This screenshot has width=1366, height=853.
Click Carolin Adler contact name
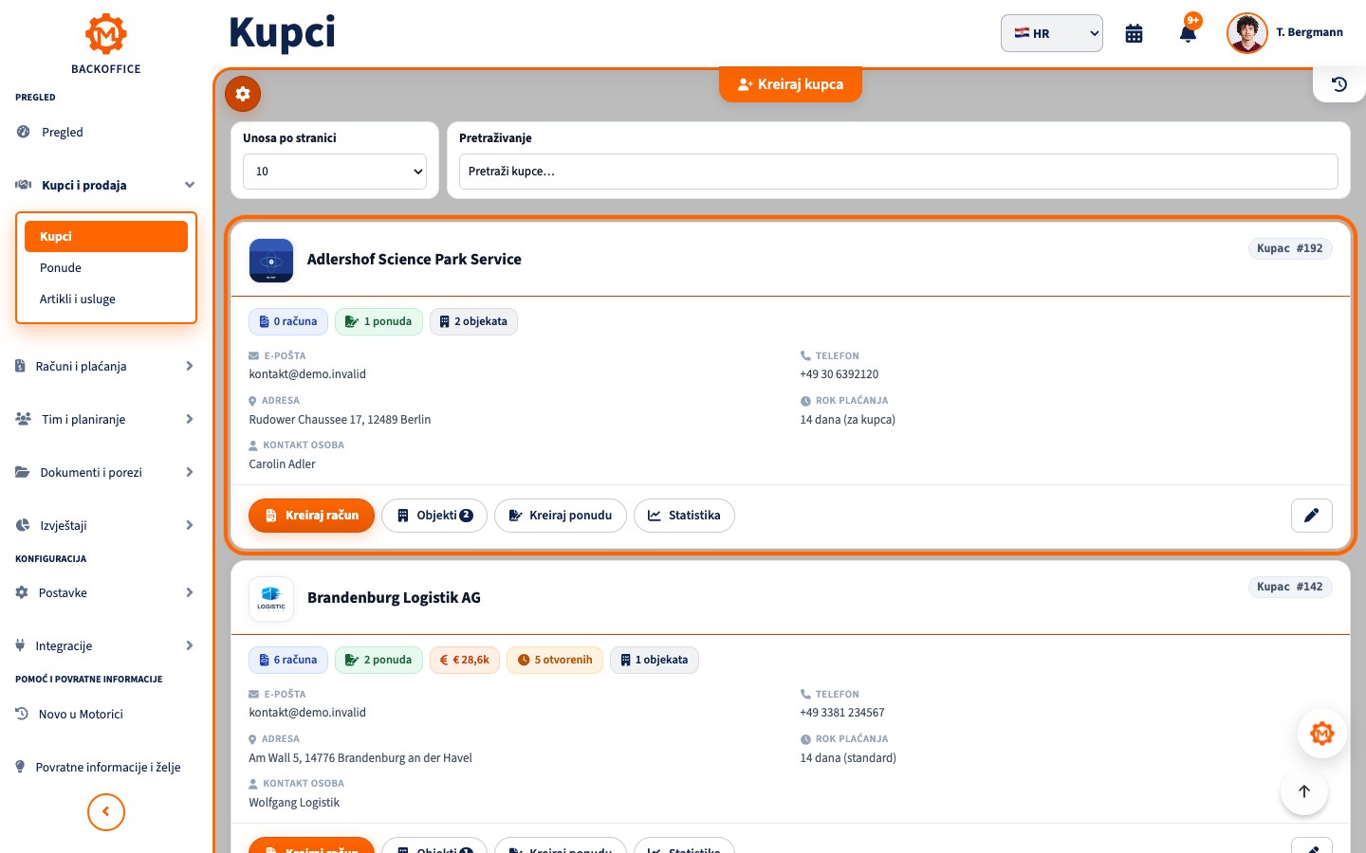click(282, 464)
